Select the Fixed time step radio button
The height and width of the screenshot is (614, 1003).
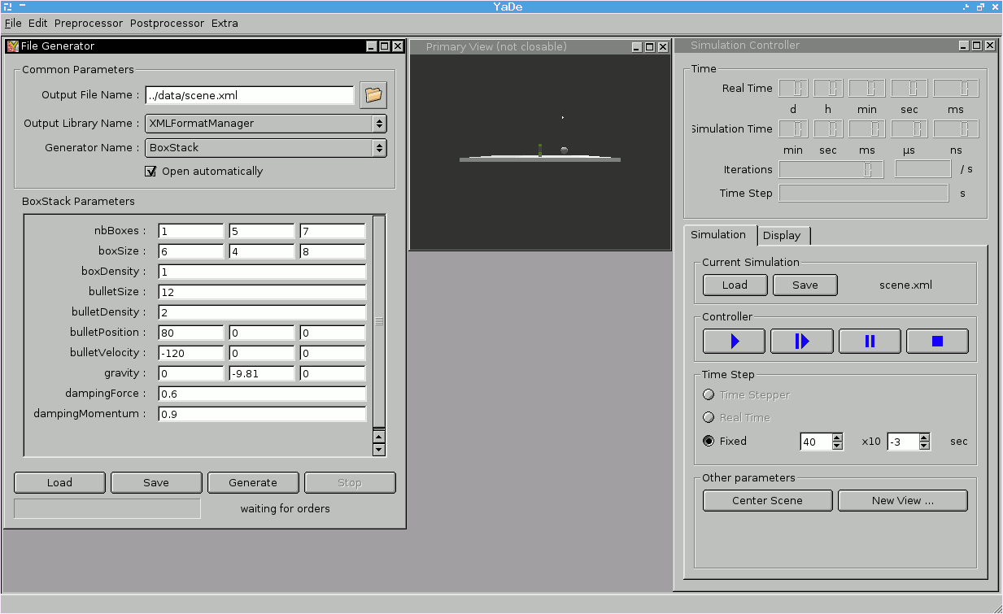pyautogui.click(x=709, y=441)
